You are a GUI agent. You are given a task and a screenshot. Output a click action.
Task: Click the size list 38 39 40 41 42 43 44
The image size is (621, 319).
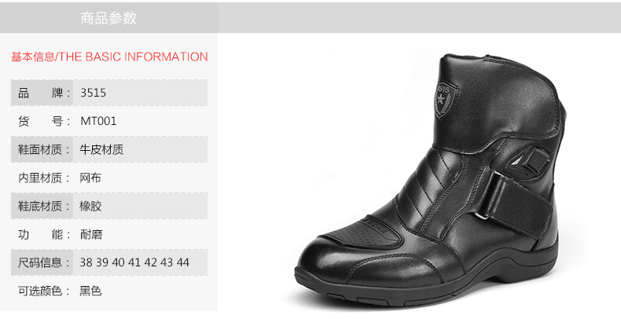134,262
